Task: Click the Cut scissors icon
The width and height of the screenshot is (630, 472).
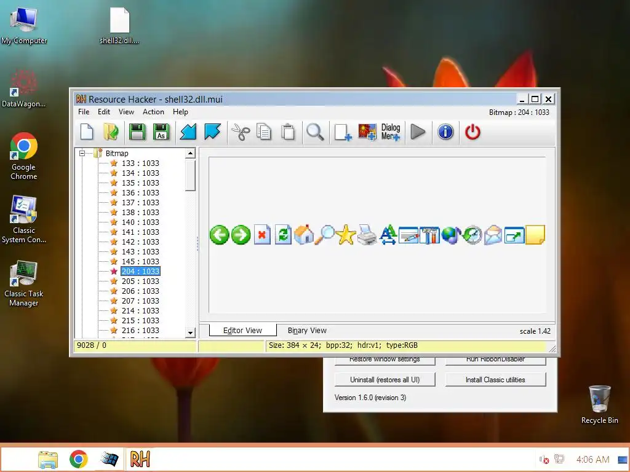Action: click(241, 132)
